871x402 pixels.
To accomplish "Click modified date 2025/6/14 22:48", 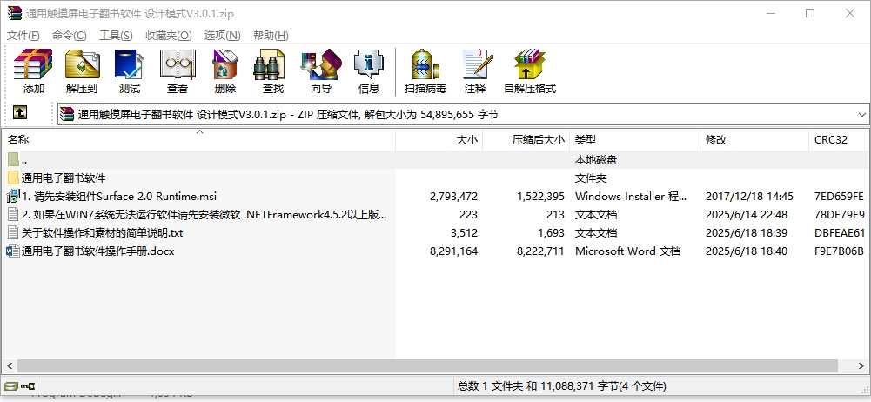I will tap(747, 214).
